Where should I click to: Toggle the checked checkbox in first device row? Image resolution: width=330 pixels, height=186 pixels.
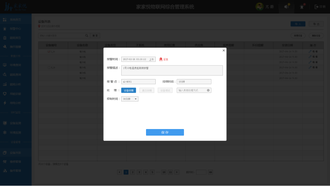pos(49,51)
